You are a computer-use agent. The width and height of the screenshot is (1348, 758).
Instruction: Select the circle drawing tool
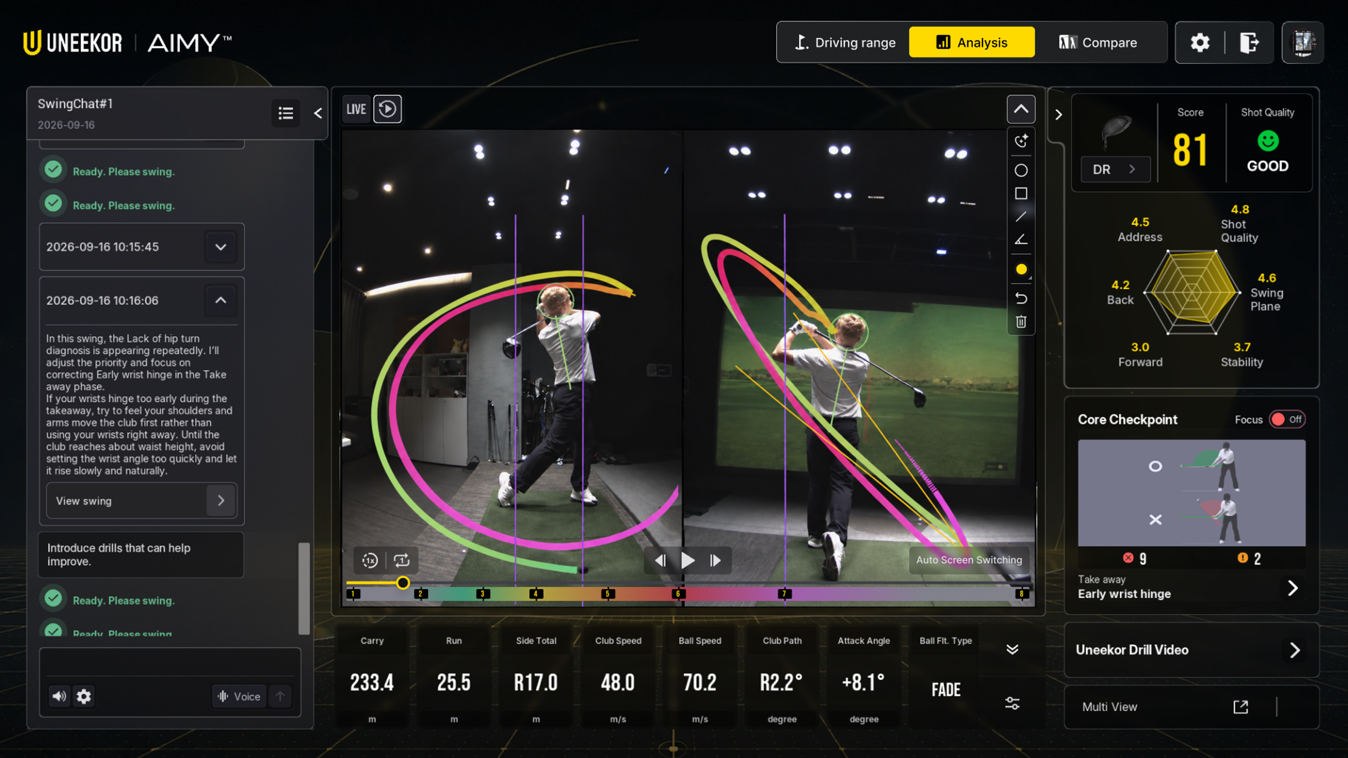pyautogui.click(x=1020, y=171)
